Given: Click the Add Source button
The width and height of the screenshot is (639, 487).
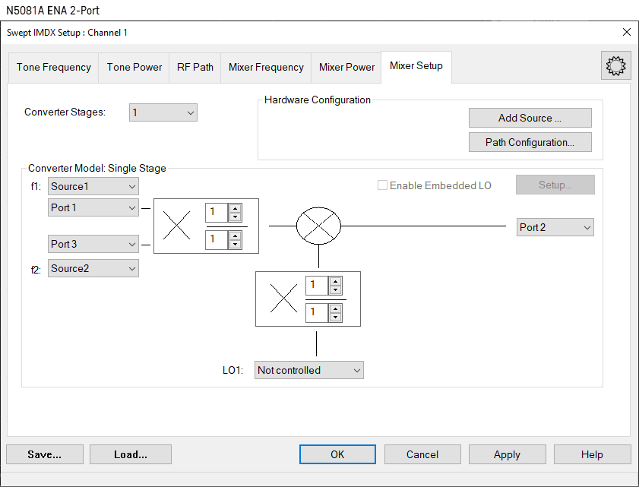Looking at the screenshot, I should [x=530, y=118].
